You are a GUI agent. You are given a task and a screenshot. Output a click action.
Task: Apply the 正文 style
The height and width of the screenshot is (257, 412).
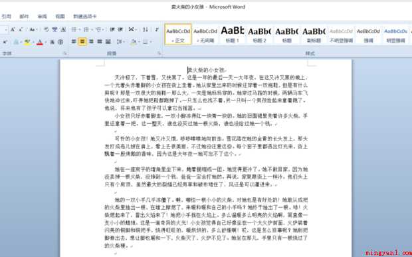178,34
